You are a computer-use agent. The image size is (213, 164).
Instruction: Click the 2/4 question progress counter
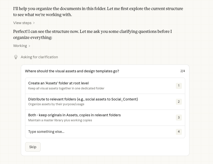pos(183,71)
